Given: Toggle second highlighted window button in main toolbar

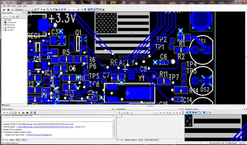Looking at the screenshot, I should (92, 10).
